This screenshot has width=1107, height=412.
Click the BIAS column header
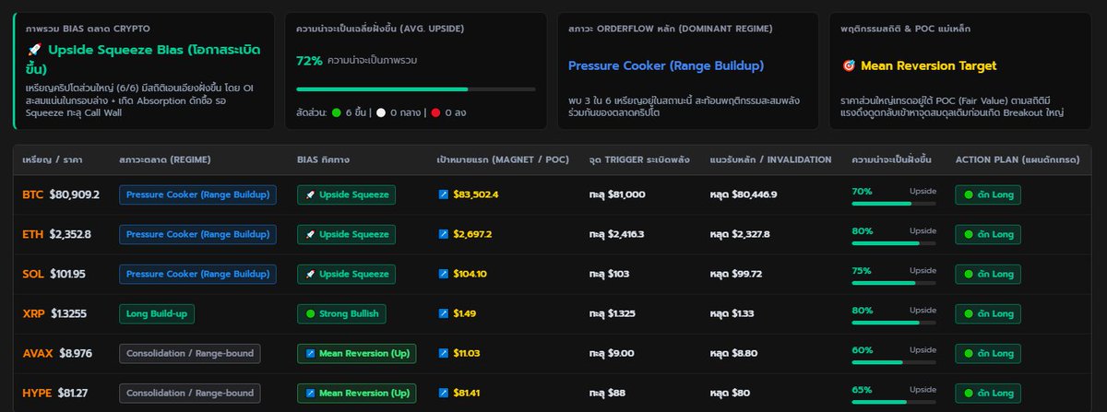(324, 159)
